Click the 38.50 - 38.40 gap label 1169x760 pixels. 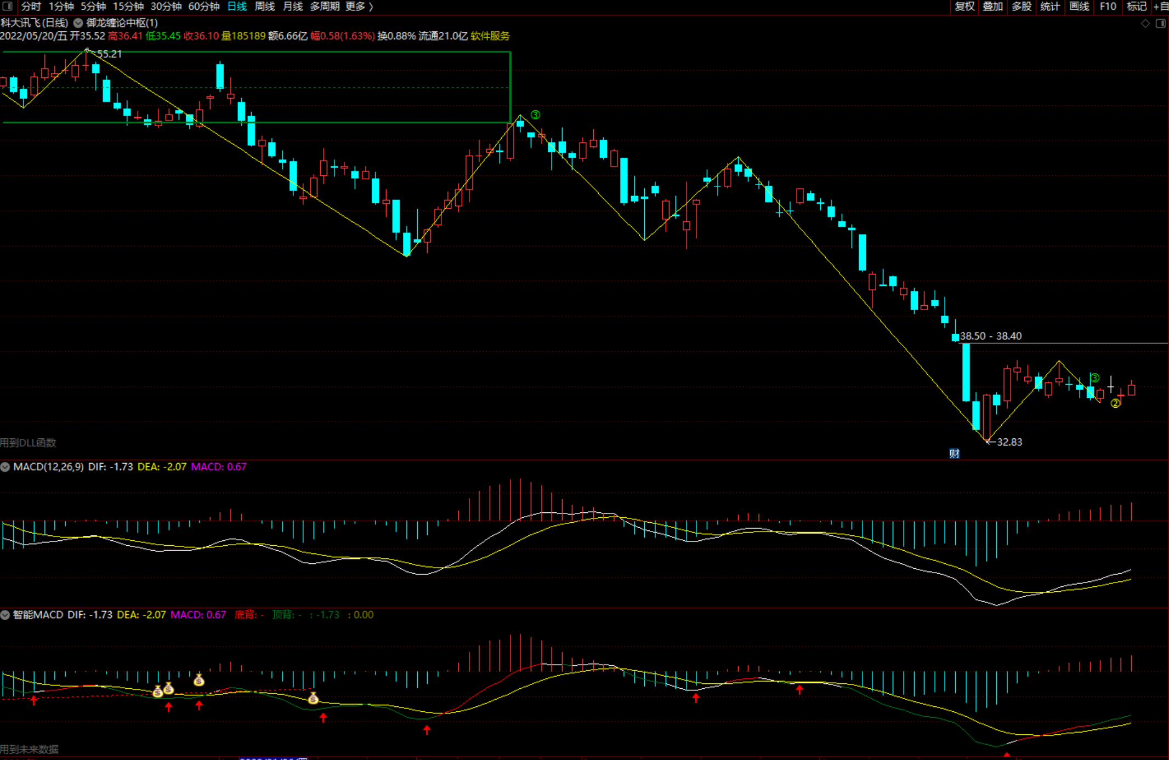tap(990, 336)
